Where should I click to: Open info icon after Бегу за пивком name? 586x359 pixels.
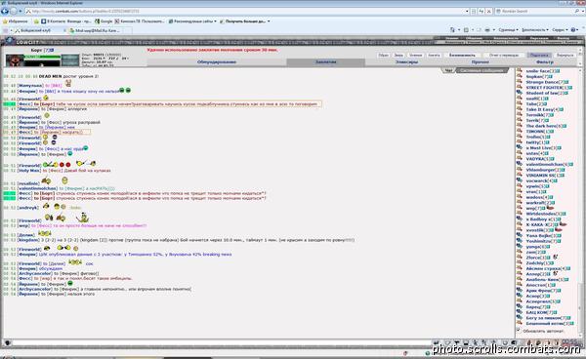[569, 318]
